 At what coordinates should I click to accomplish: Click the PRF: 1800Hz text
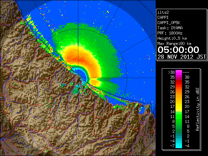pyautogui.click(x=170, y=33)
